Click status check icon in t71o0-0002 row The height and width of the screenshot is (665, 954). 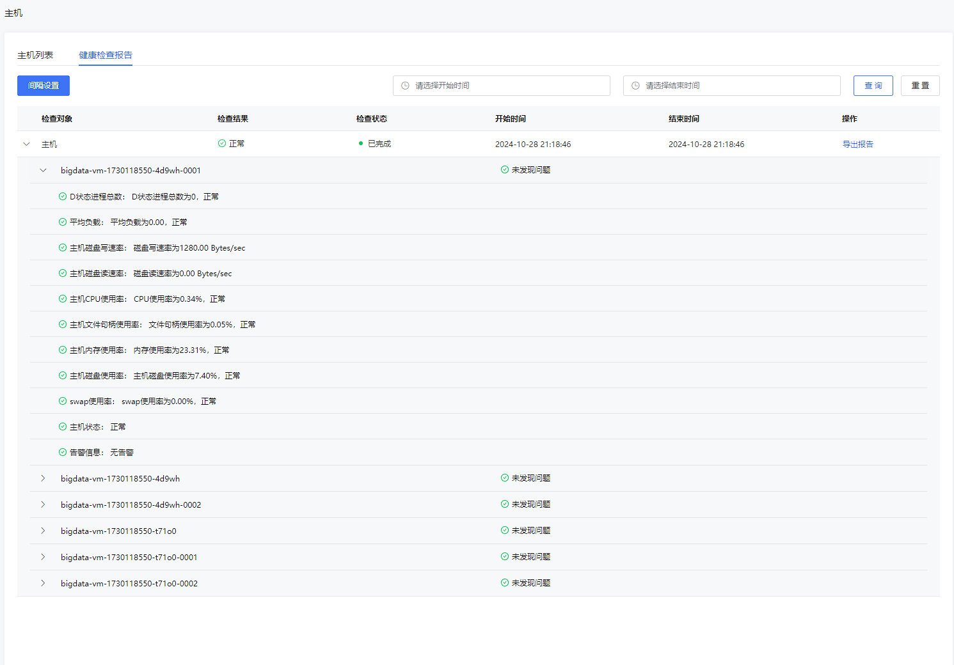pos(505,583)
